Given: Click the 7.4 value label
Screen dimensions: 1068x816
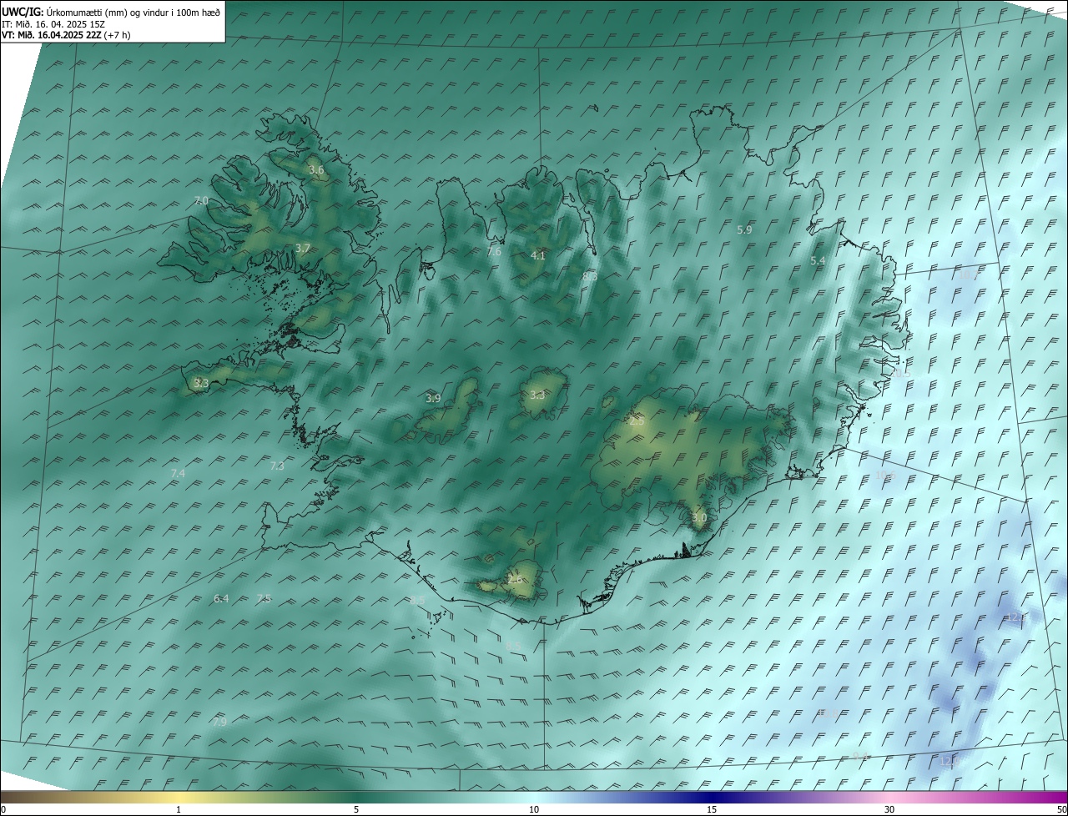Looking at the screenshot, I should click(x=178, y=473).
